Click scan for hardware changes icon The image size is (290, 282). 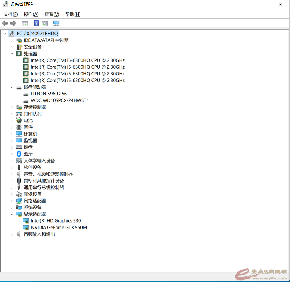tap(56, 23)
